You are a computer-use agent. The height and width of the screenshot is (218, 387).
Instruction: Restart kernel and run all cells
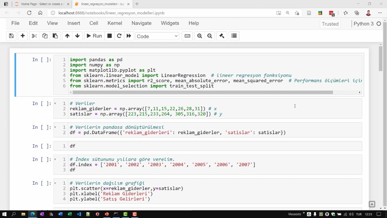[129, 36]
